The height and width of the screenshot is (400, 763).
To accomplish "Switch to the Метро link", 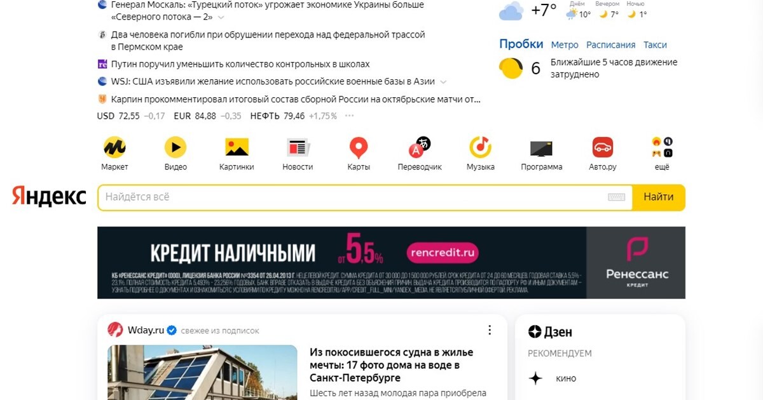I will (565, 45).
